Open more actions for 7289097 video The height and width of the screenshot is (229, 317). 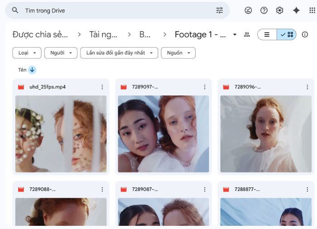pyautogui.click(x=205, y=87)
